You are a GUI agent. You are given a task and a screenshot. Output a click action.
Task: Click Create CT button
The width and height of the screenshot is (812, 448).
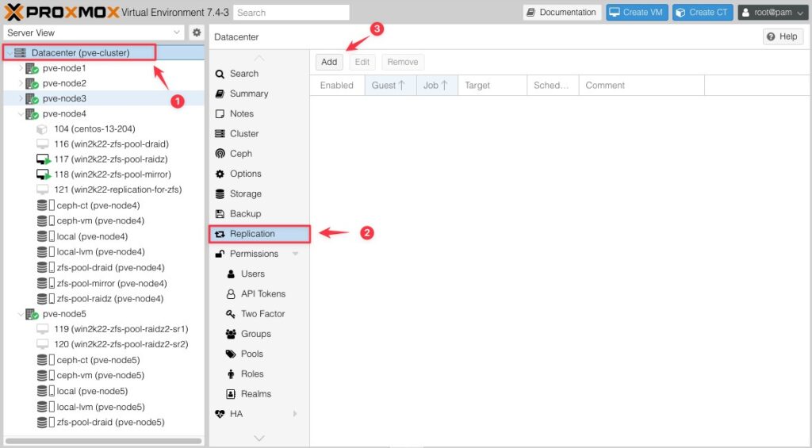point(703,13)
